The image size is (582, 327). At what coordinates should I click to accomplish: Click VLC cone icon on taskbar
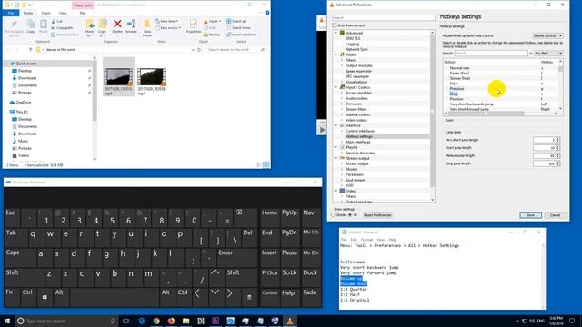click(x=290, y=321)
